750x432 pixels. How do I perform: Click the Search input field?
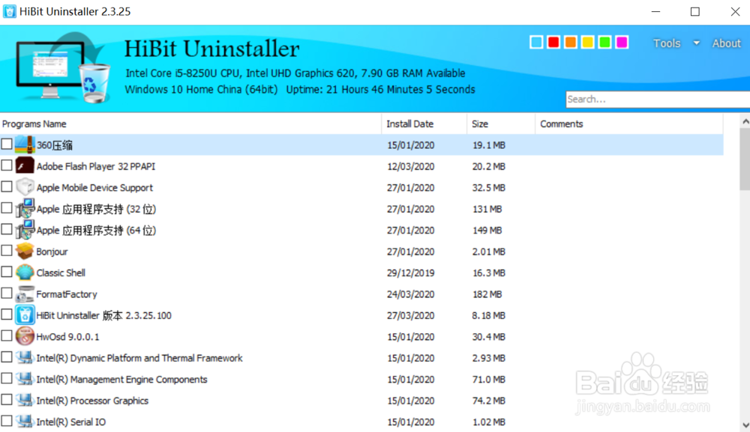(658, 100)
